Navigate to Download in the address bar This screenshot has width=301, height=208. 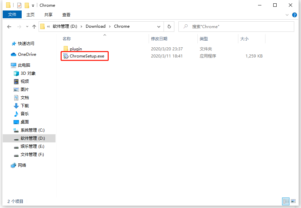95,26
